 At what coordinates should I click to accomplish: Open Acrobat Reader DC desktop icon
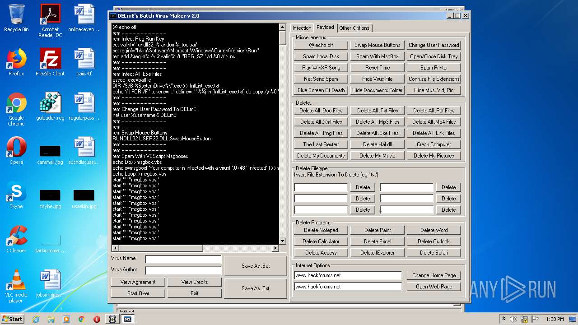click(50, 20)
